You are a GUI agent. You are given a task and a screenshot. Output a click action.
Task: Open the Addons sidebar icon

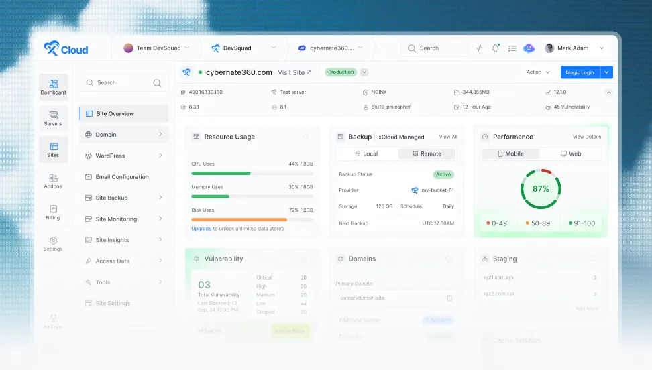53,181
